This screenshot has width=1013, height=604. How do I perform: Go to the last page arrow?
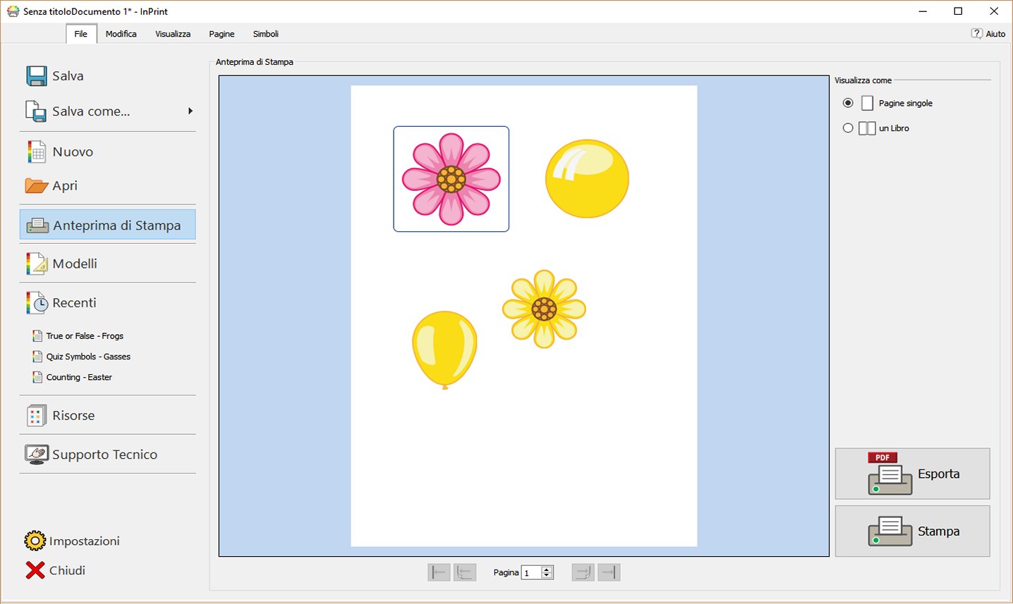pos(609,572)
